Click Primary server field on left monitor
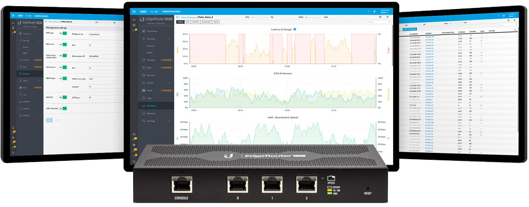 [x=105, y=34]
